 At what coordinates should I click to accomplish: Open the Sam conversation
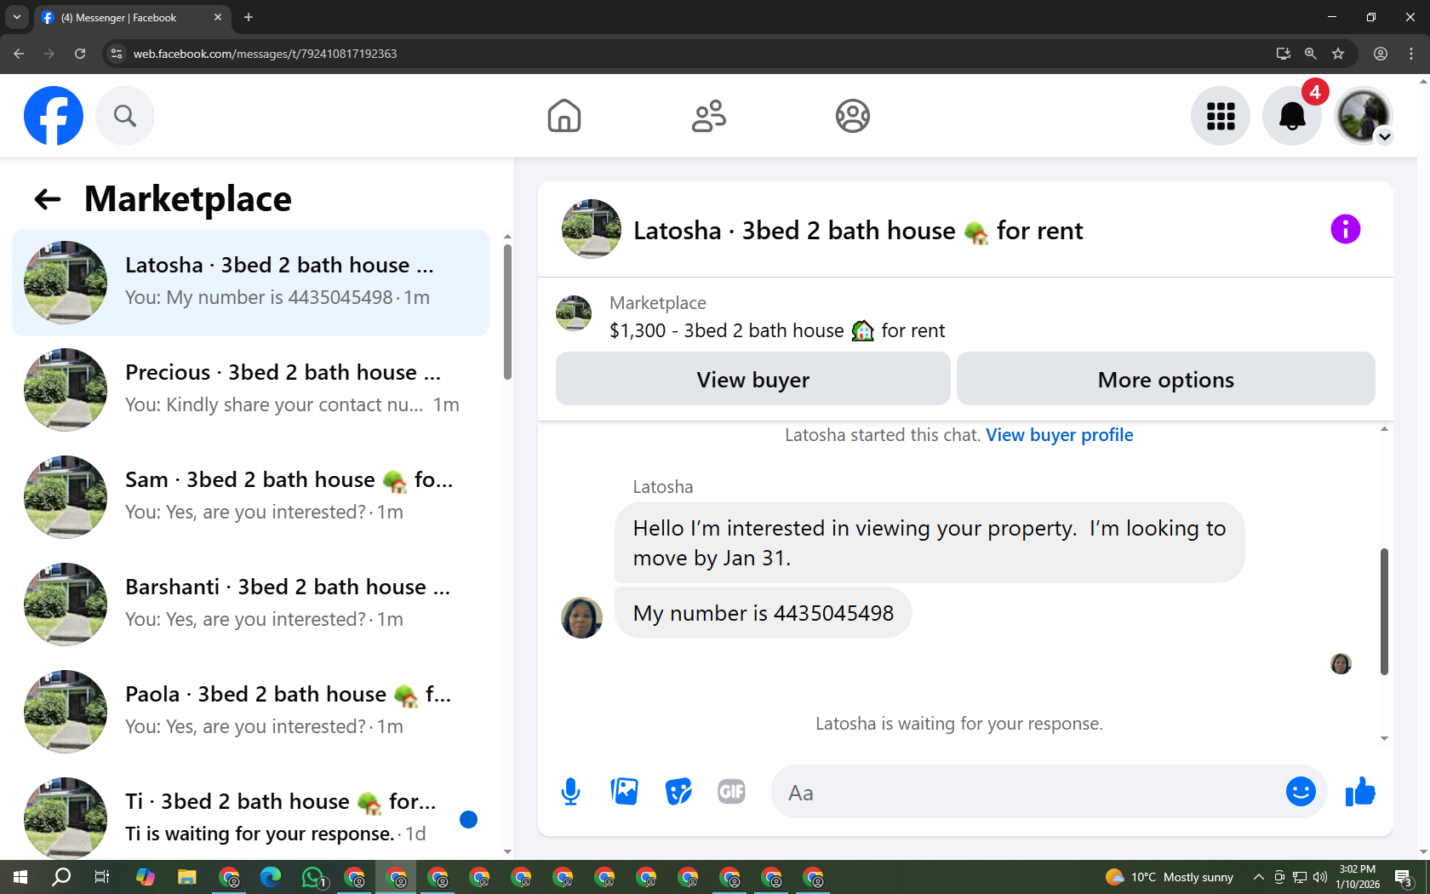click(x=250, y=497)
